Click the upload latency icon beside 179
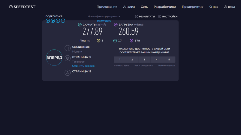The height and width of the screenshot is (135, 241). tap(131, 41)
